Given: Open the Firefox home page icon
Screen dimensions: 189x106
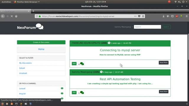Looking at the screenshot, I should tap(16, 16).
